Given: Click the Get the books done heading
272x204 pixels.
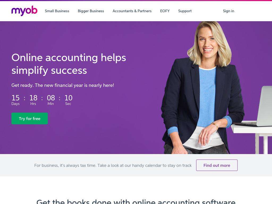Looking at the screenshot, I should [136, 202].
